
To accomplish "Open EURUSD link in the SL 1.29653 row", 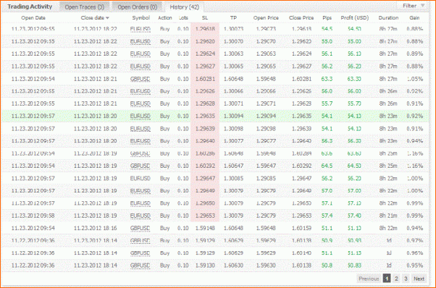I will point(141,216).
